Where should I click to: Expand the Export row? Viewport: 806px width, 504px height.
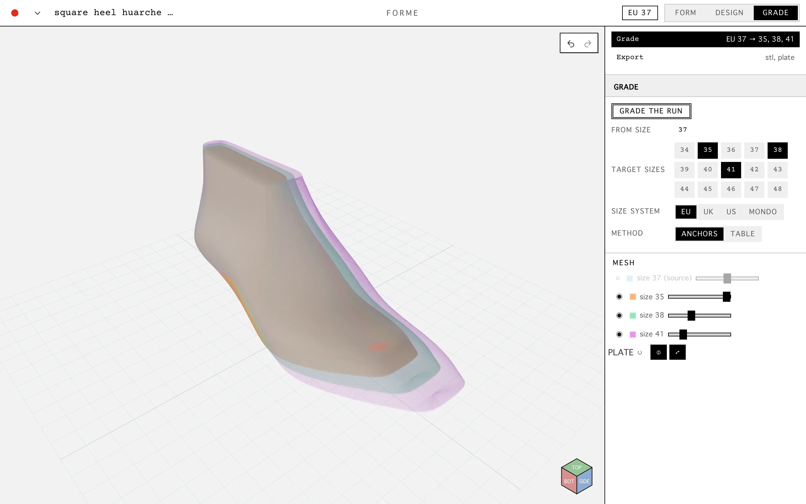coord(706,57)
